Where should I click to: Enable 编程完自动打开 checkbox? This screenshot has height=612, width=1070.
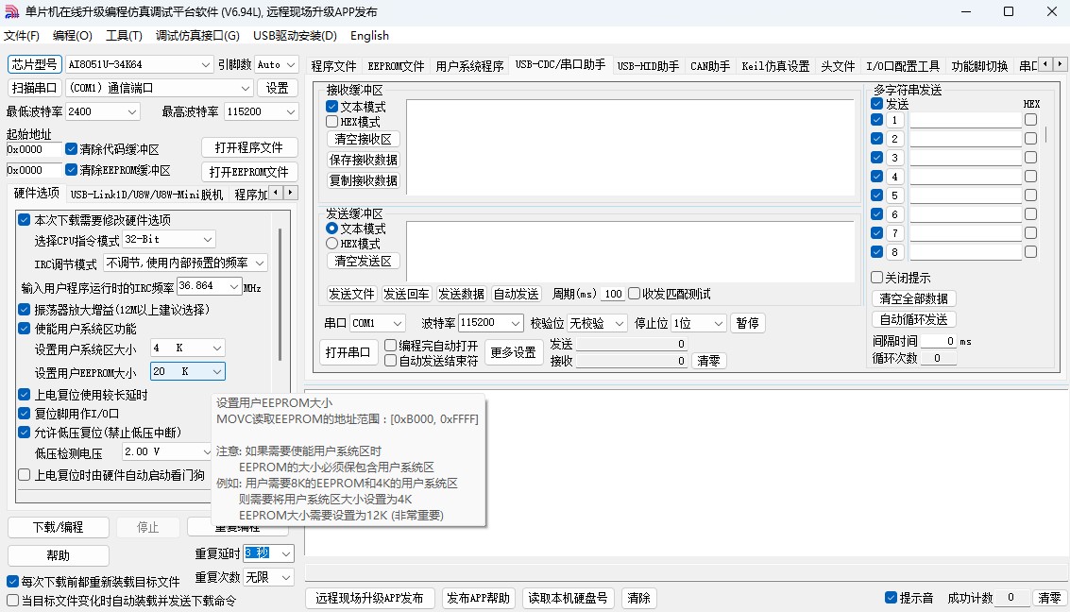tap(390, 346)
